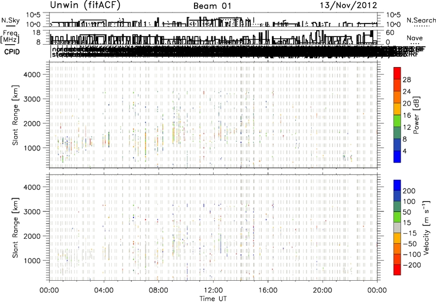Click the "12:00" time axis label

tap(213, 291)
